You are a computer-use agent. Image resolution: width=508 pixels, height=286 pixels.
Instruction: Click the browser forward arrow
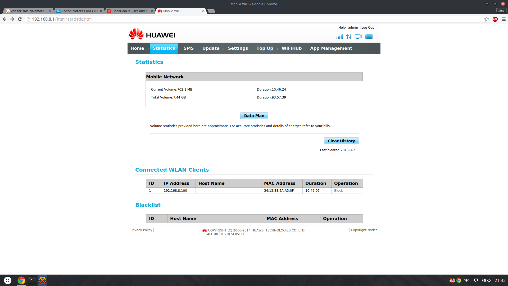point(12,19)
